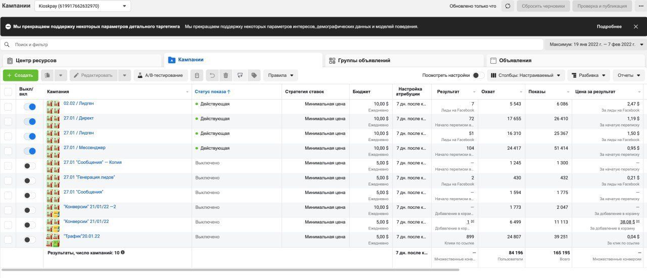The image size is (647, 278).
Task: Open the three-dot more options menu
Action: pos(640,6)
